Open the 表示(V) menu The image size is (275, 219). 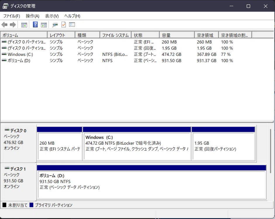coord(52,16)
